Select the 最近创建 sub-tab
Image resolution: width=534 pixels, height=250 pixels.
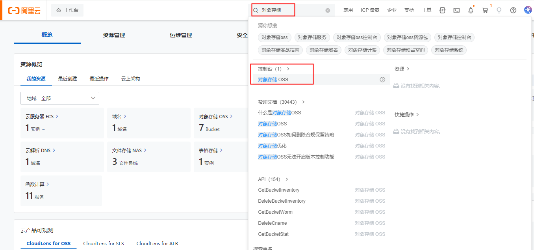67,78
